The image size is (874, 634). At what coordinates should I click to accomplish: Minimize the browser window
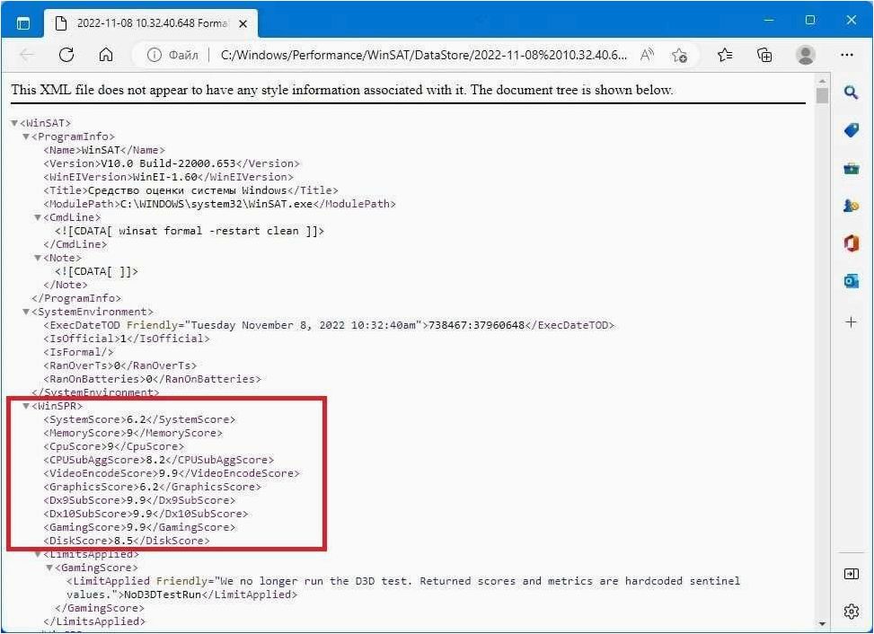(769, 20)
